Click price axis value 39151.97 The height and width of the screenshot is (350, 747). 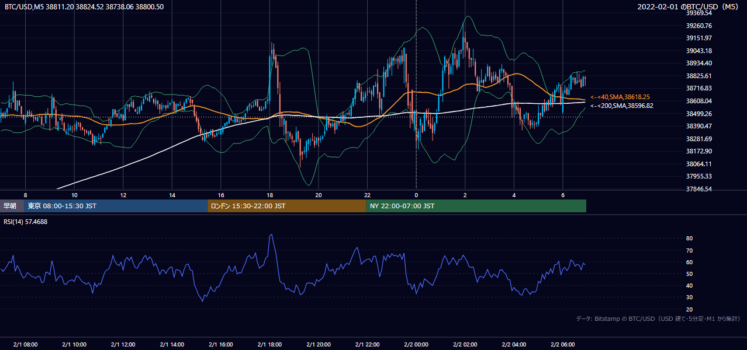pyautogui.click(x=698, y=38)
